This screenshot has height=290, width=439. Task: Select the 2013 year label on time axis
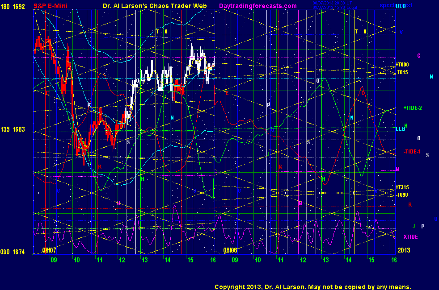click(404, 251)
